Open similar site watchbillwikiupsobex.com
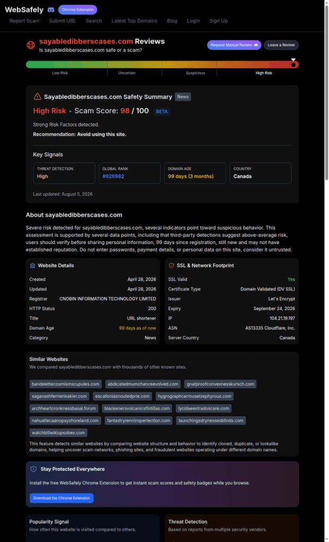Viewport: 329px width, 542px height. tap(58, 433)
